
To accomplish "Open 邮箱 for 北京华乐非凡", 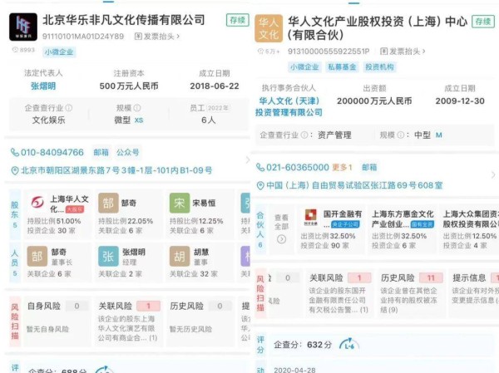I will click(x=101, y=152).
